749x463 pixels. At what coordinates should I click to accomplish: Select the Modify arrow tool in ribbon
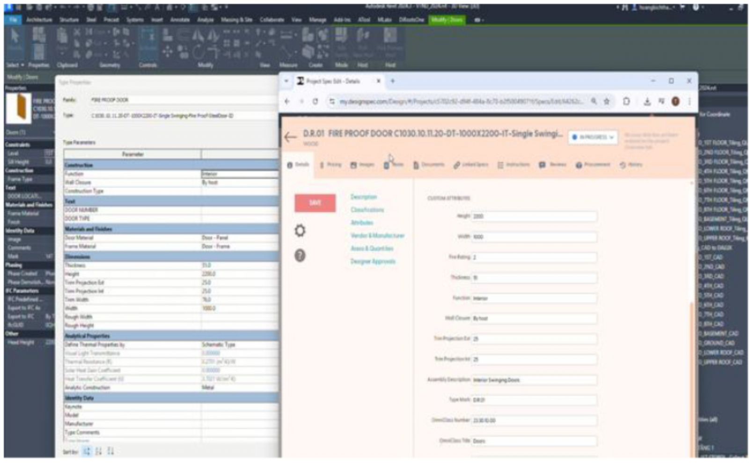(15, 37)
